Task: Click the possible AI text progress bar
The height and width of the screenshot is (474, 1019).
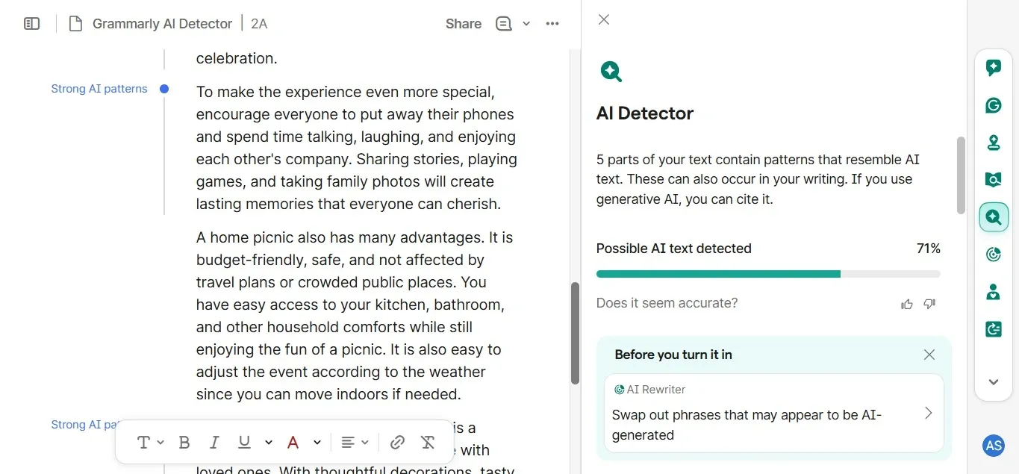Action: [768, 274]
